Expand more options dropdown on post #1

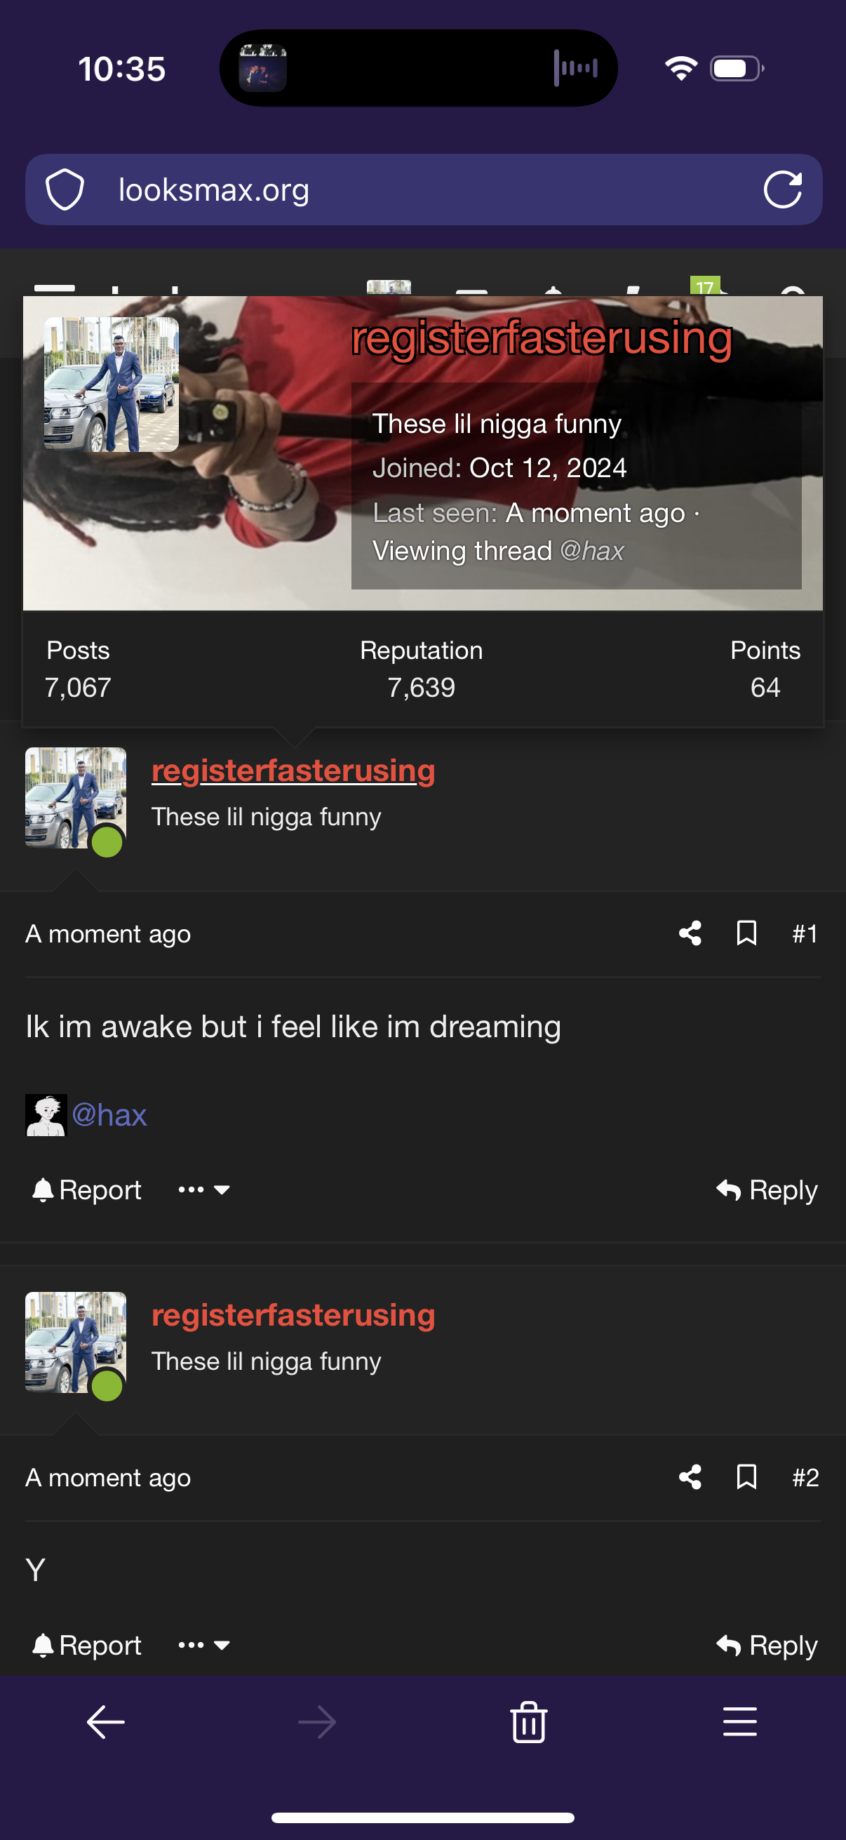tap(204, 1190)
